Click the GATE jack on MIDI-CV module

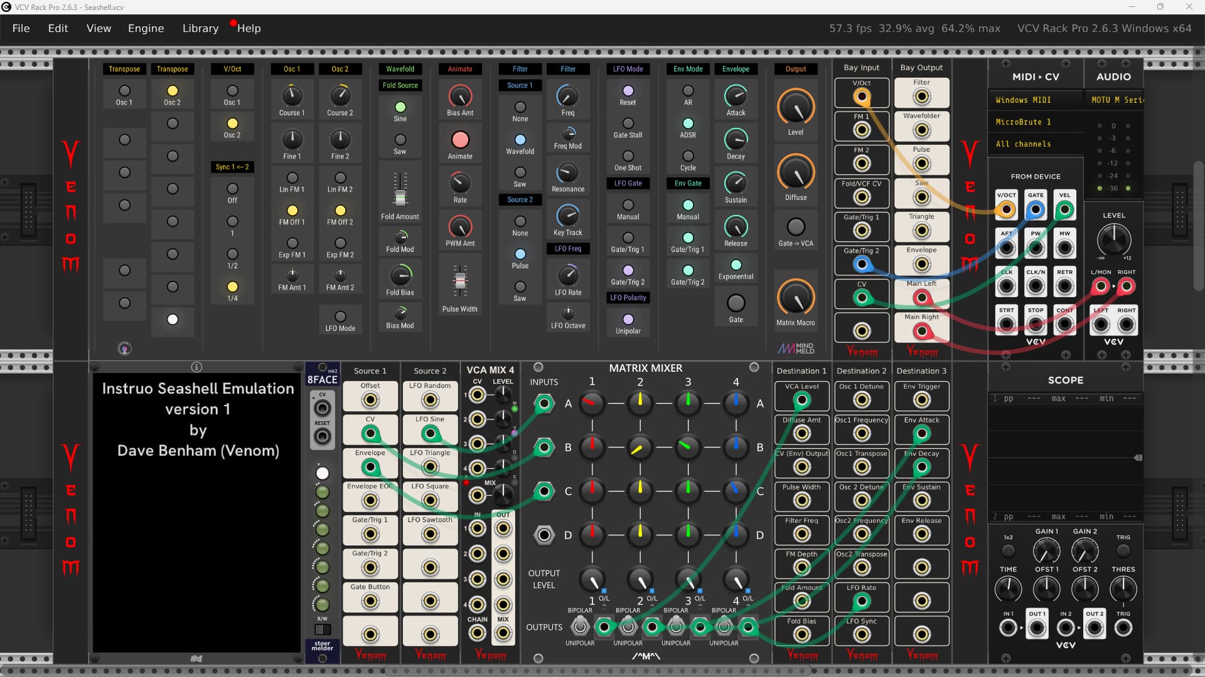1036,209
